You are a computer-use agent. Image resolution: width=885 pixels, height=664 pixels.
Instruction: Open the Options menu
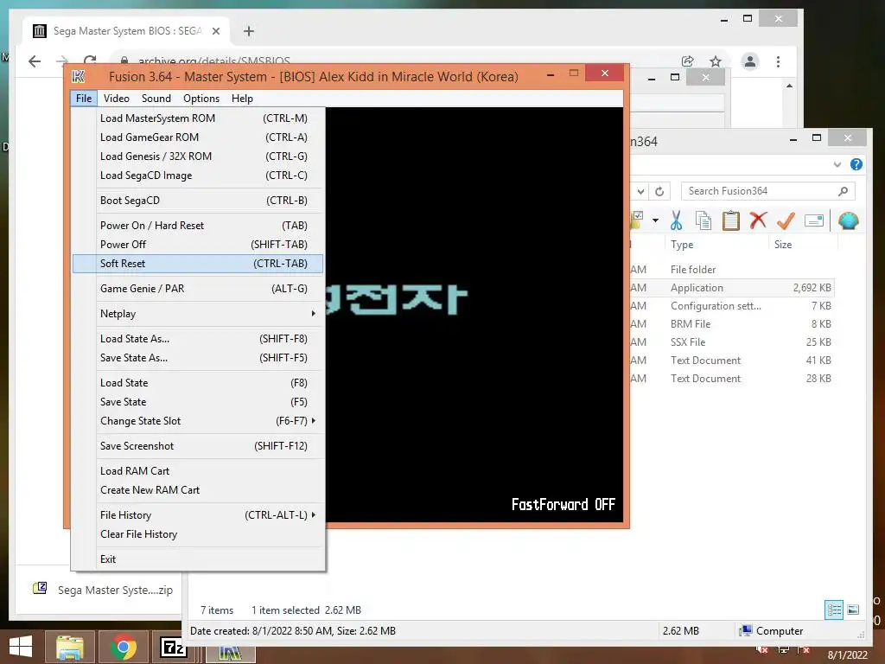[201, 99]
